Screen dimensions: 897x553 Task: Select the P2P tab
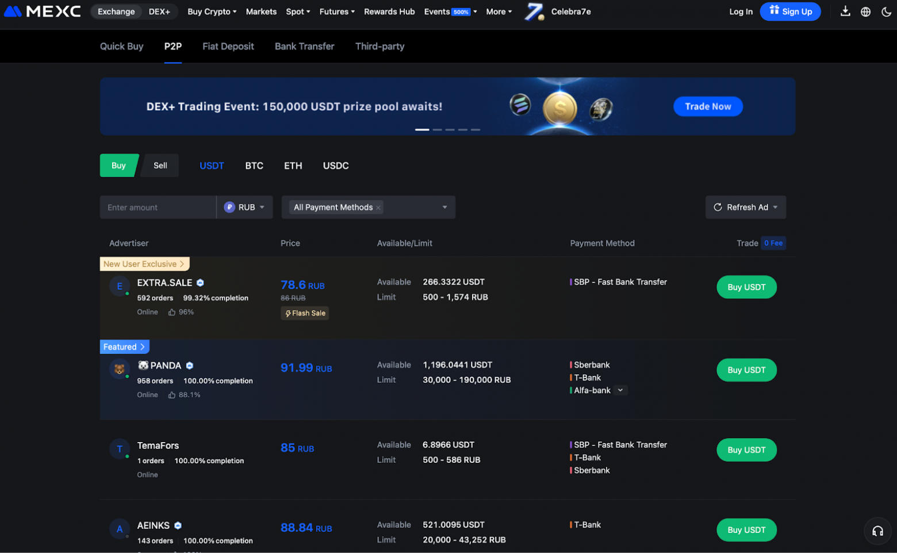coord(173,47)
